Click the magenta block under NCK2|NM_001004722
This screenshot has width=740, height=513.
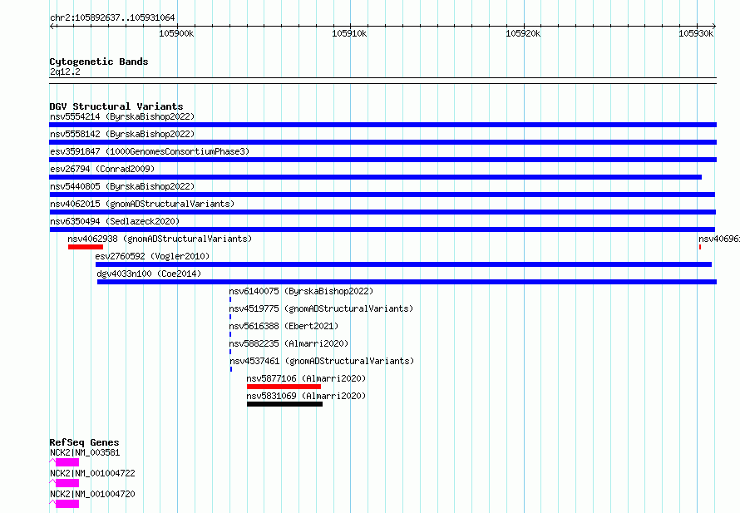pos(67,483)
